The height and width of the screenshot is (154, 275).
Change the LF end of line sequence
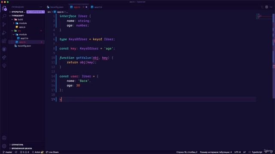click(x=244, y=152)
